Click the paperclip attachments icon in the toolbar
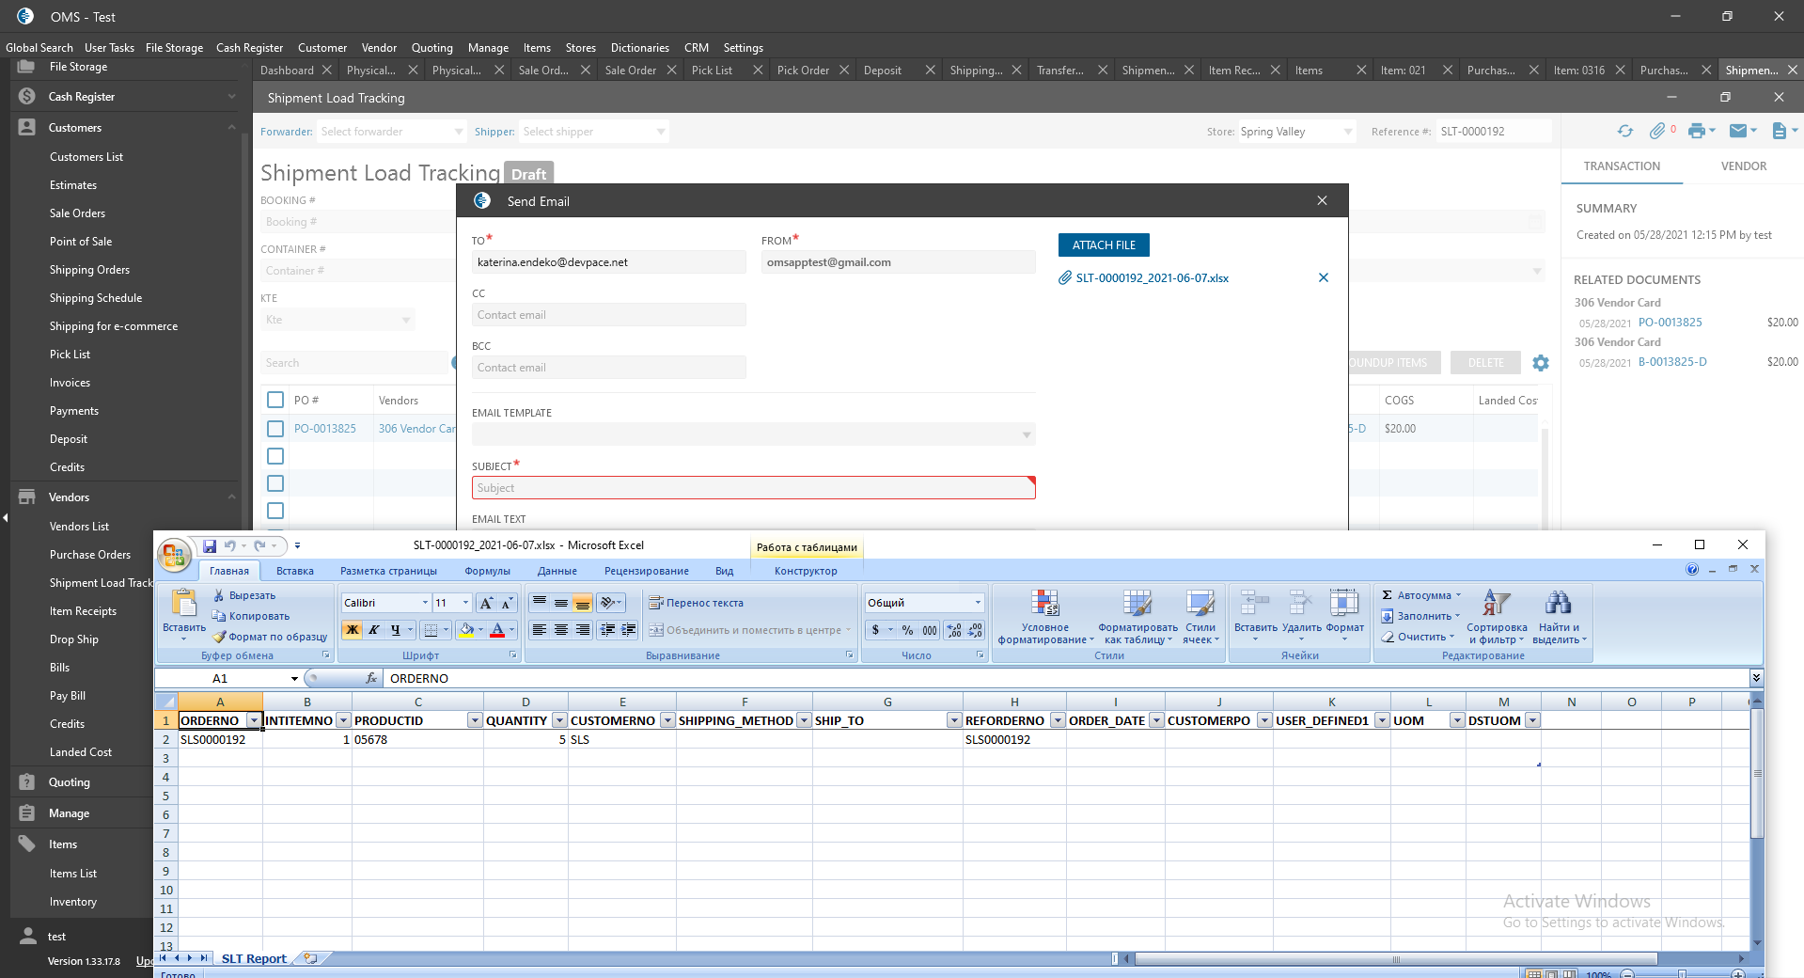Screen dimensions: 1804x978 1657,132
